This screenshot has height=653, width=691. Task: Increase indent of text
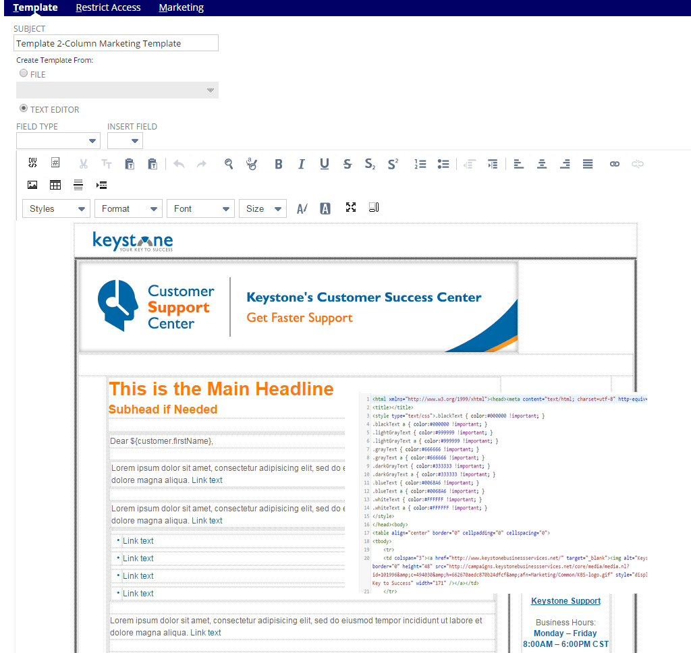point(493,164)
